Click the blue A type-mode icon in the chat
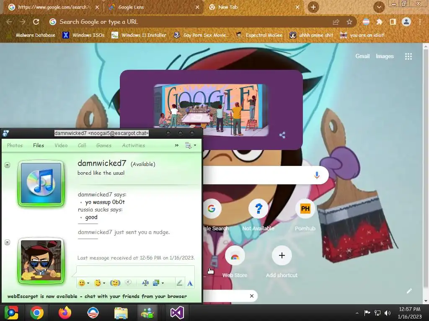This screenshot has width=429, height=321. coord(190,283)
